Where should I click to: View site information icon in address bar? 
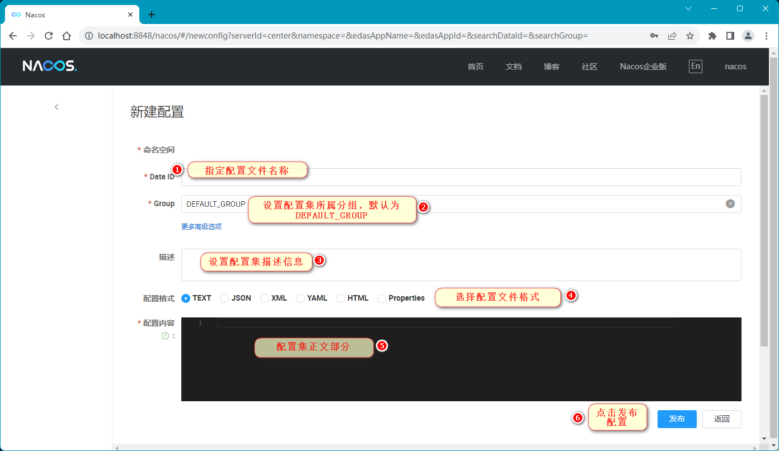point(88,36)
